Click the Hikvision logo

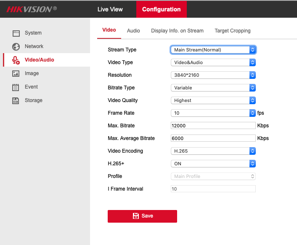point(32,9)
